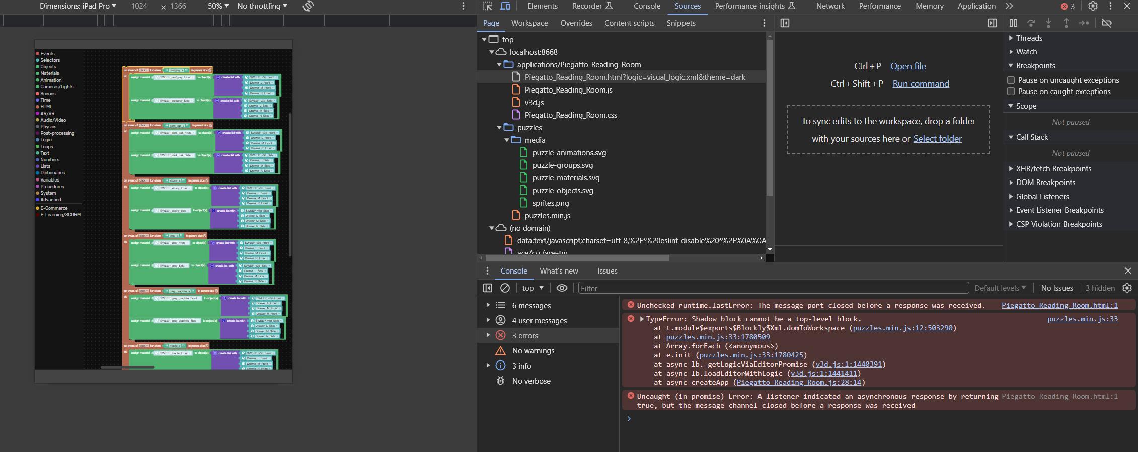Open v3d.js:1:1440391 stack link
1138x452 pixels.
(849, 364)
